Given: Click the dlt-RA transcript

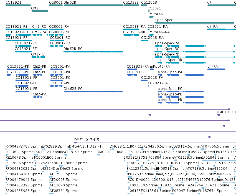Looking at the screenshot, I should point(222,29).
